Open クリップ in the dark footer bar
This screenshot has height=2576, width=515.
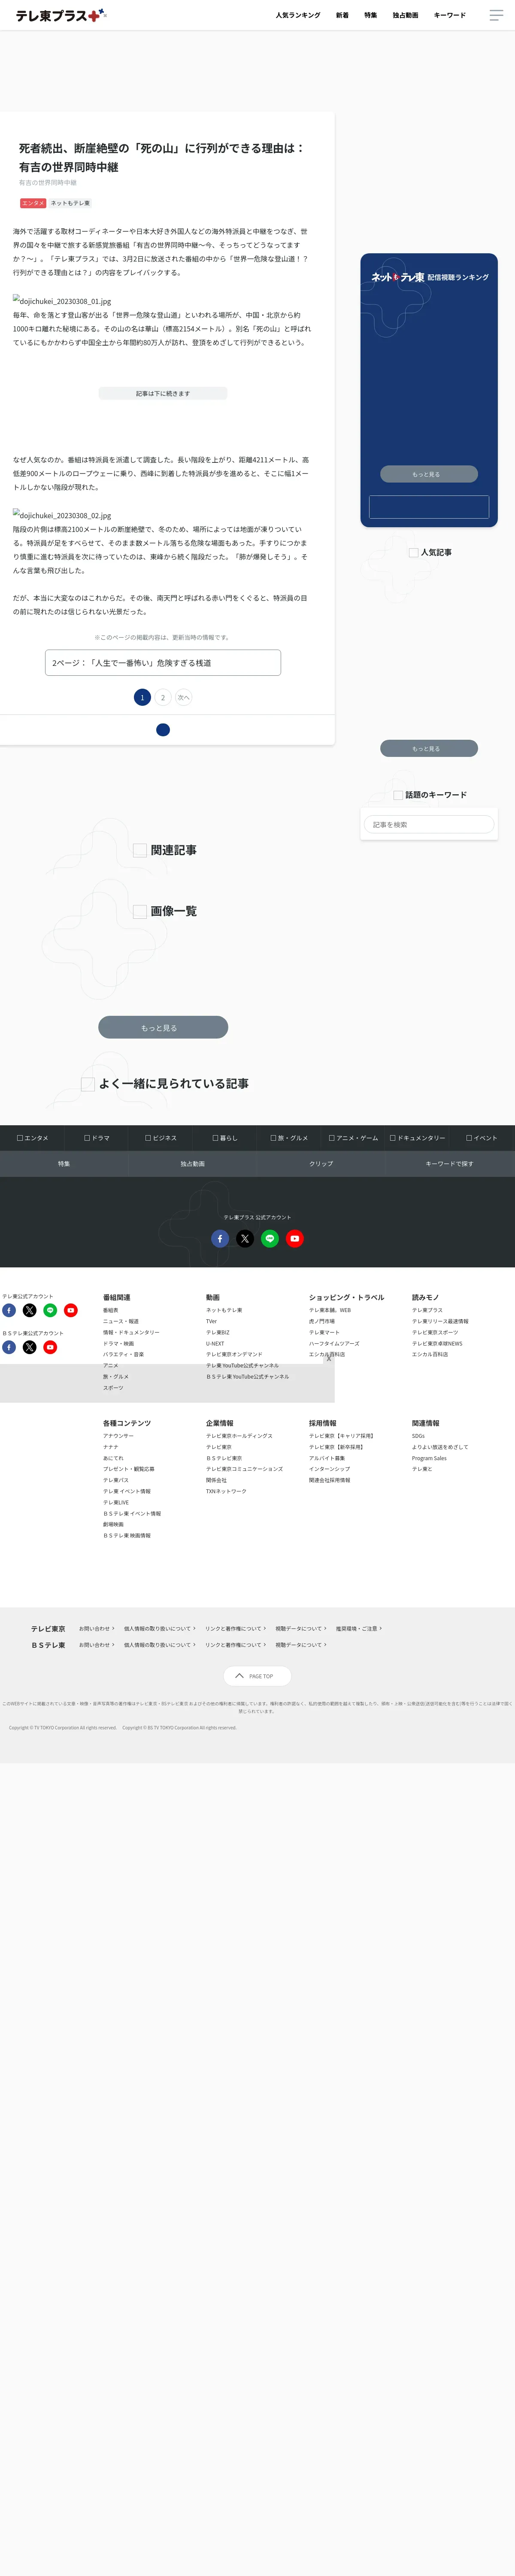tap(321, 1164)
